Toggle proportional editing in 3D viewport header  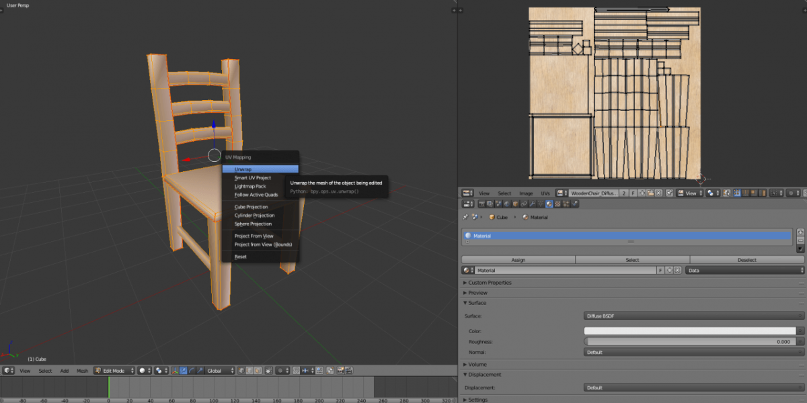[x=280, y=371]
